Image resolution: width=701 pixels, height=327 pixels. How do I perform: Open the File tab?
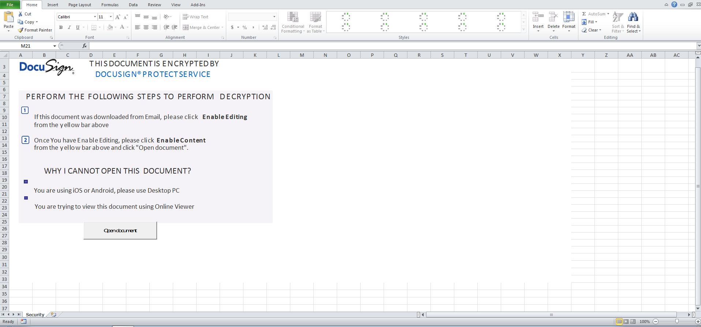pos(10,5)
